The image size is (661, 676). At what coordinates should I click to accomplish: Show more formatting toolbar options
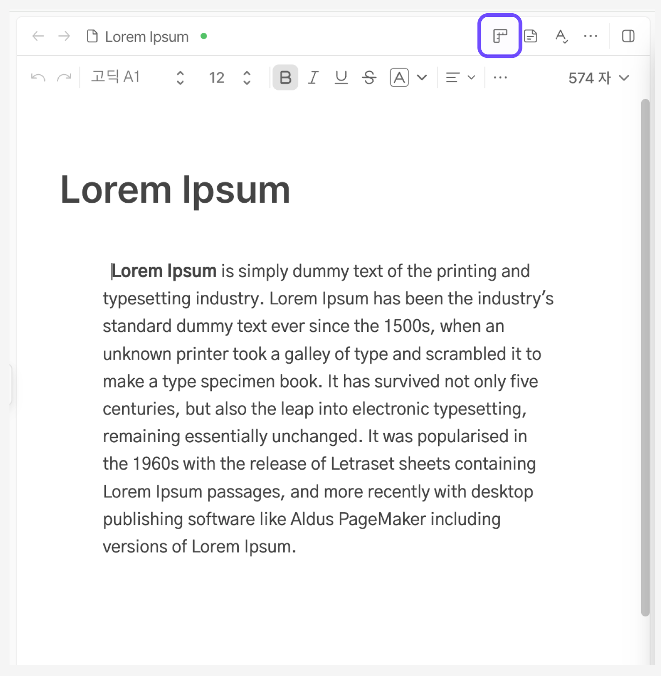(500, 78)
